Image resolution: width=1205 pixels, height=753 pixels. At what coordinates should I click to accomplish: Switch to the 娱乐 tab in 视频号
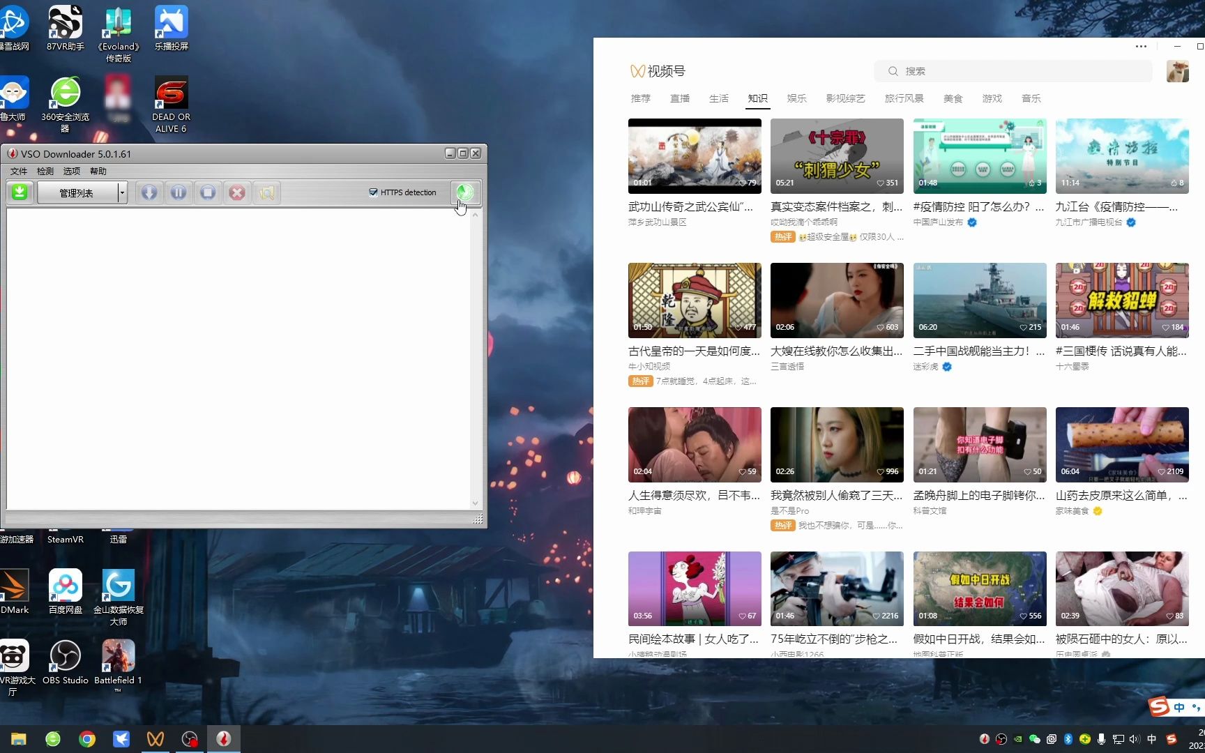click(x=797, y=98)
